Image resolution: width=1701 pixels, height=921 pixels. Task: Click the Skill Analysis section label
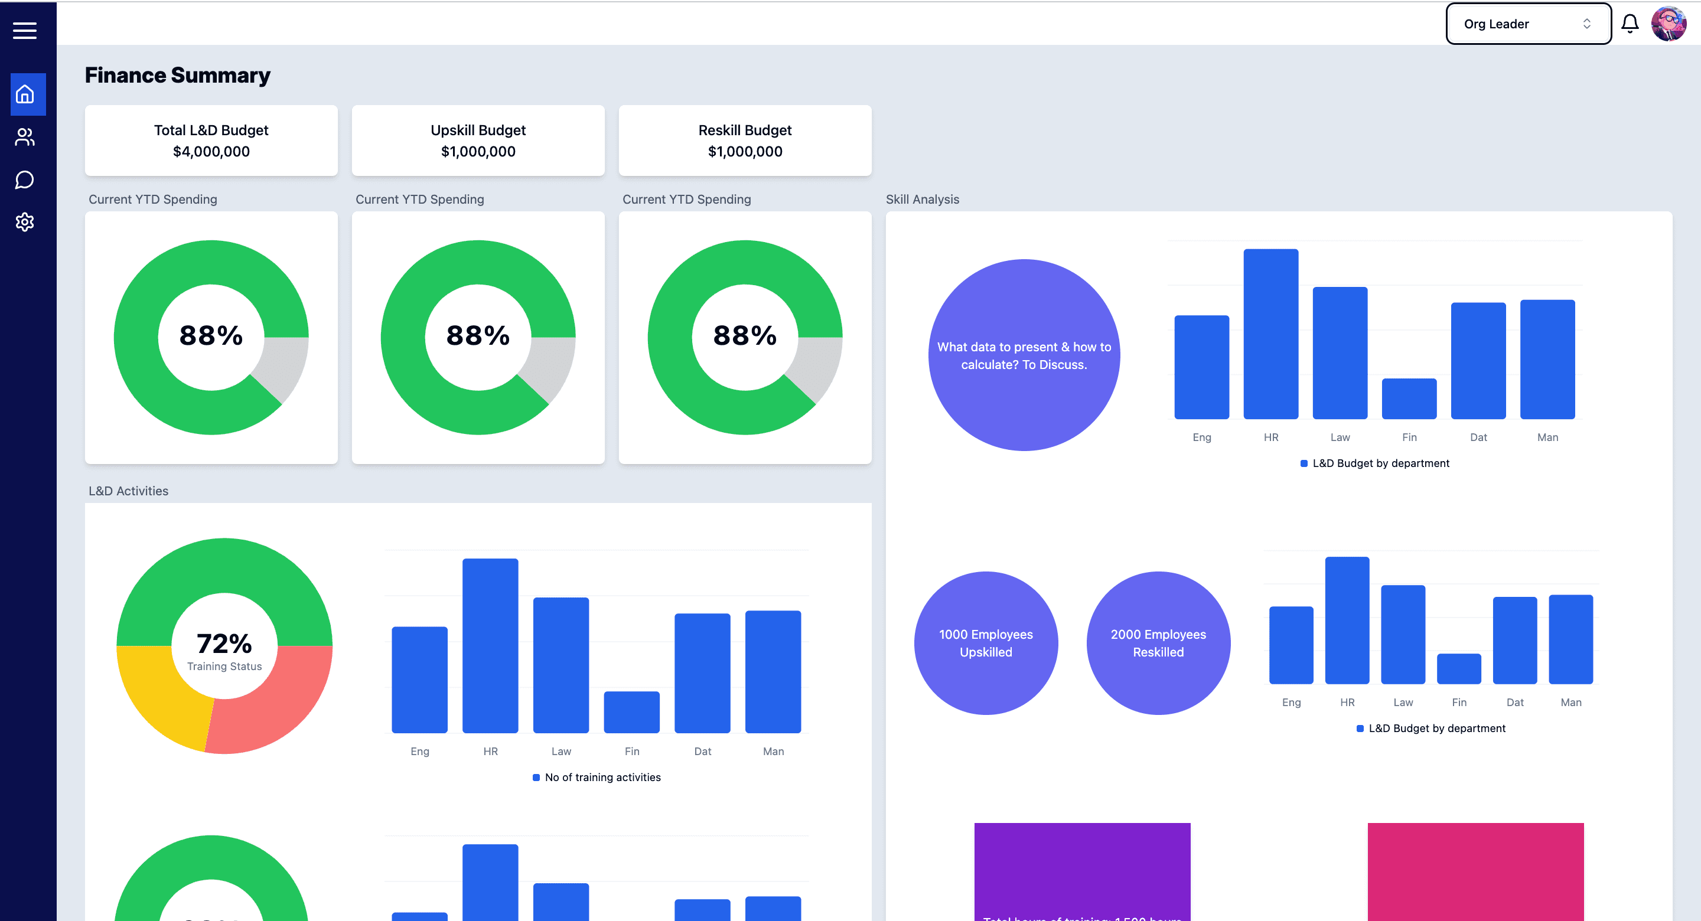[922, 200]
